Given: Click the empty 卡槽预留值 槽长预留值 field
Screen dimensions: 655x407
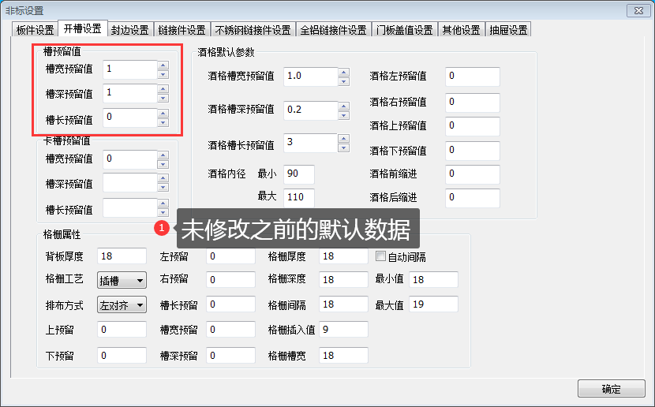Looking at the screenshot, I should (130, 207).
